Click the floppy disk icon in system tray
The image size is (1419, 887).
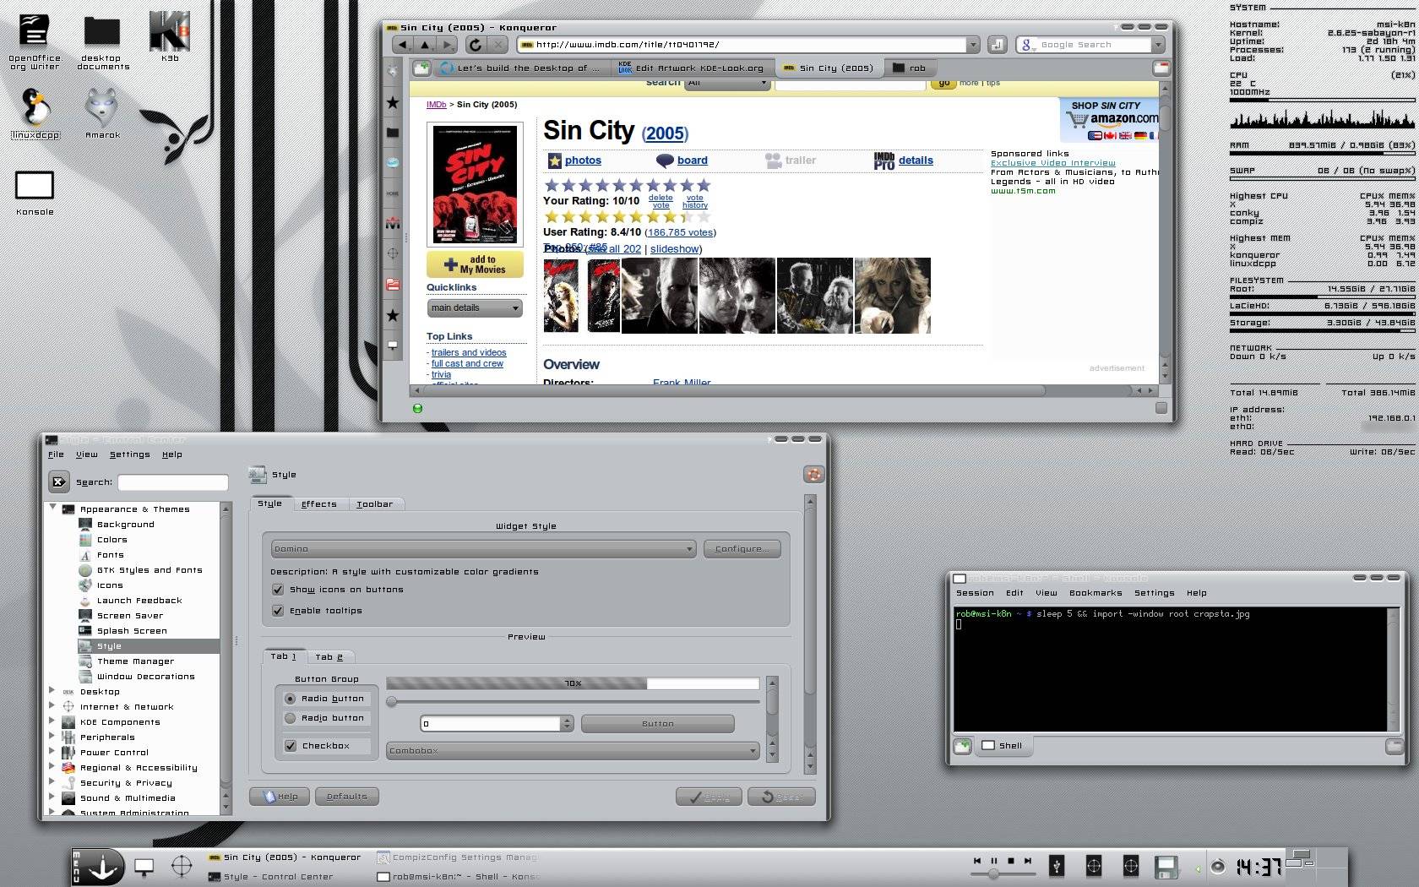(1166, 868)
